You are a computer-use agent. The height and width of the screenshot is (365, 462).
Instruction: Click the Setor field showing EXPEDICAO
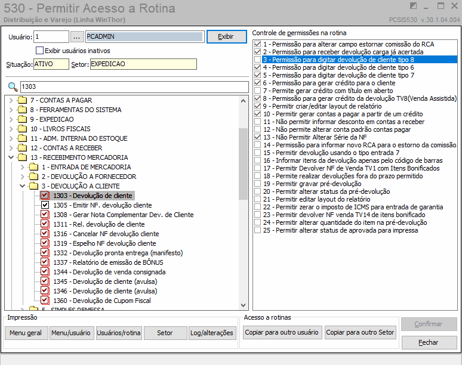143,64
